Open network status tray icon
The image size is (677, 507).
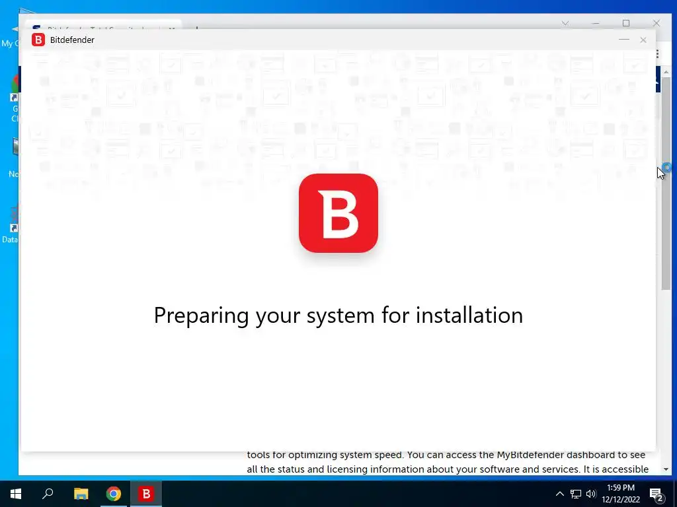pos(576,494)
